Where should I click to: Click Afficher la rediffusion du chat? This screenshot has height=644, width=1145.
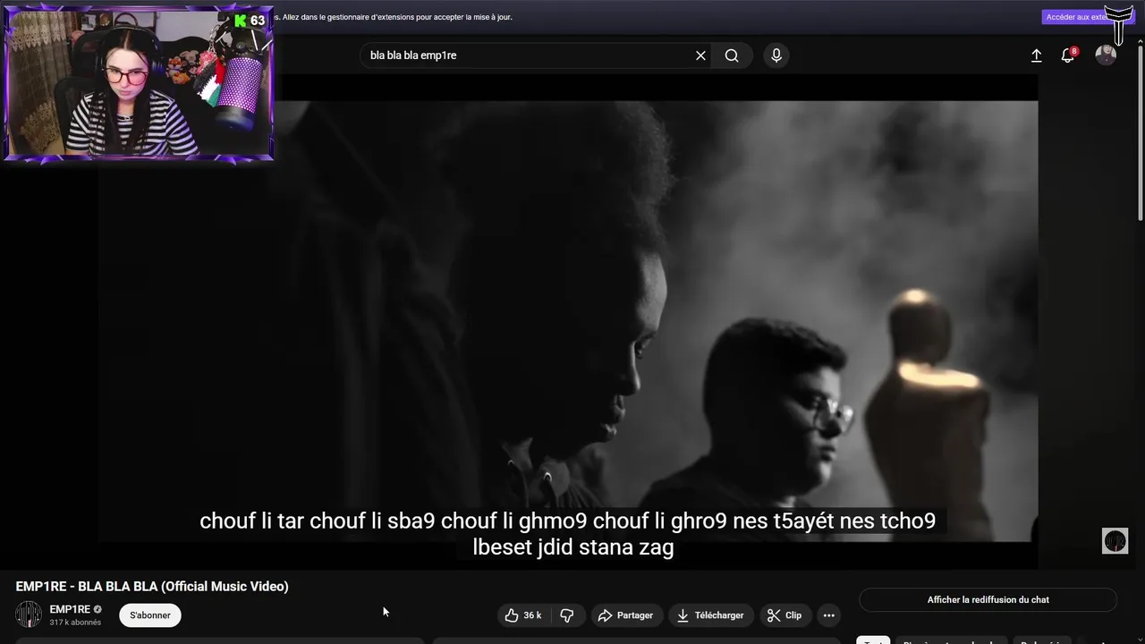click(x=988, y=600)
